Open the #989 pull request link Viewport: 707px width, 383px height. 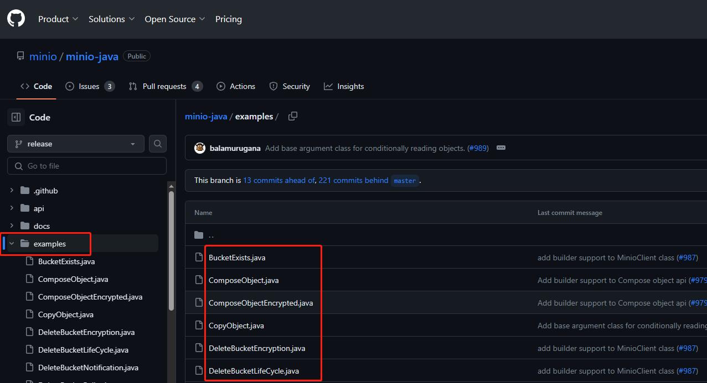coord(478,148)
